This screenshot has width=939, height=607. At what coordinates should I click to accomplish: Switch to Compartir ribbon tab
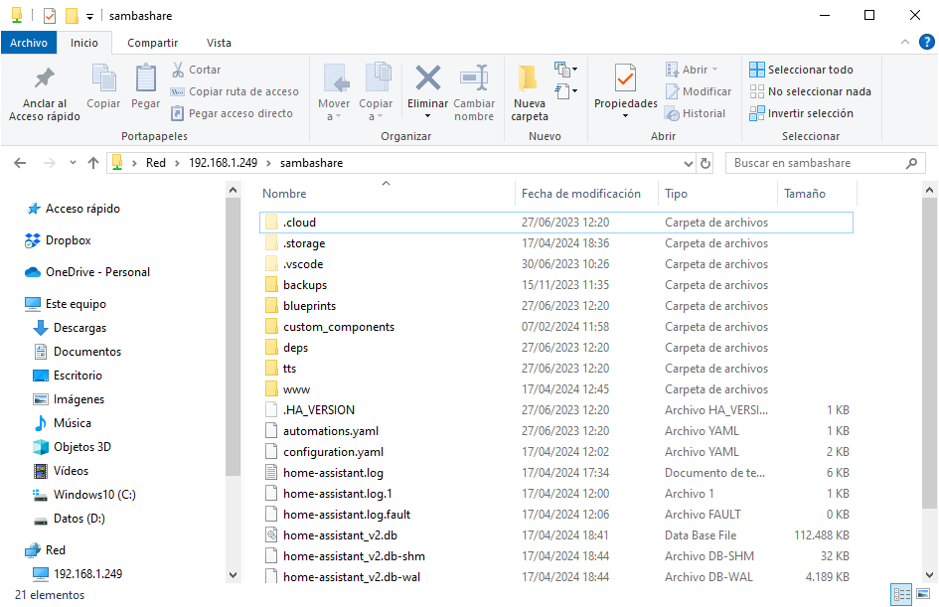(x=152, y=43)
